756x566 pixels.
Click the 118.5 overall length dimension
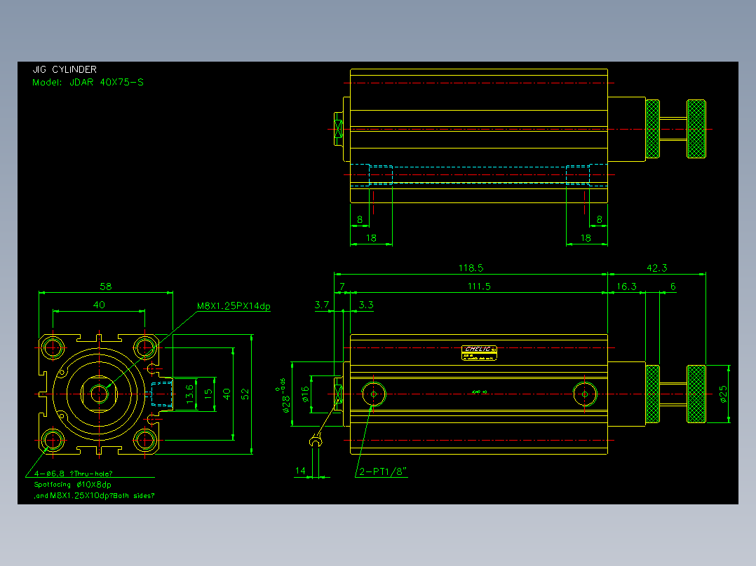point(471,268)
